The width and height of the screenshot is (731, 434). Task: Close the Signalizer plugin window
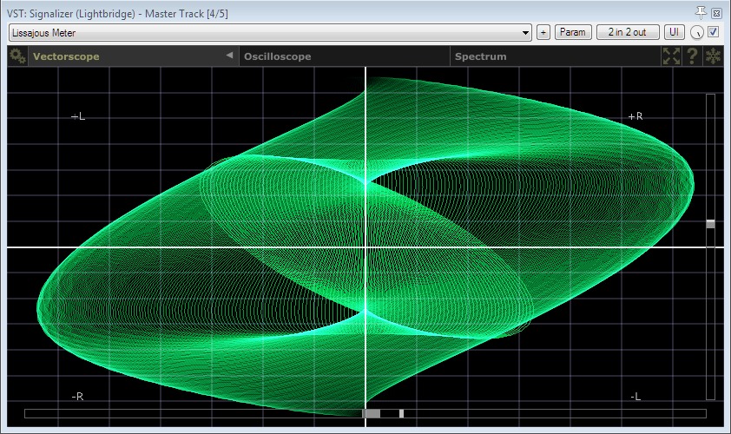click(x=716, y=13)
